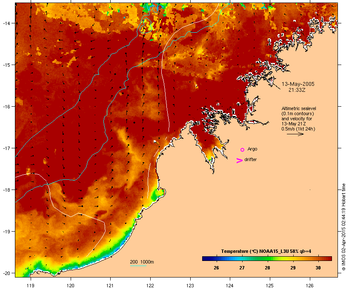The height and width of the screenshot is (289, 349).
Task: Click the temperature color bar near 30 degrees
Action: pyautogui.click(x=318, y=258)
